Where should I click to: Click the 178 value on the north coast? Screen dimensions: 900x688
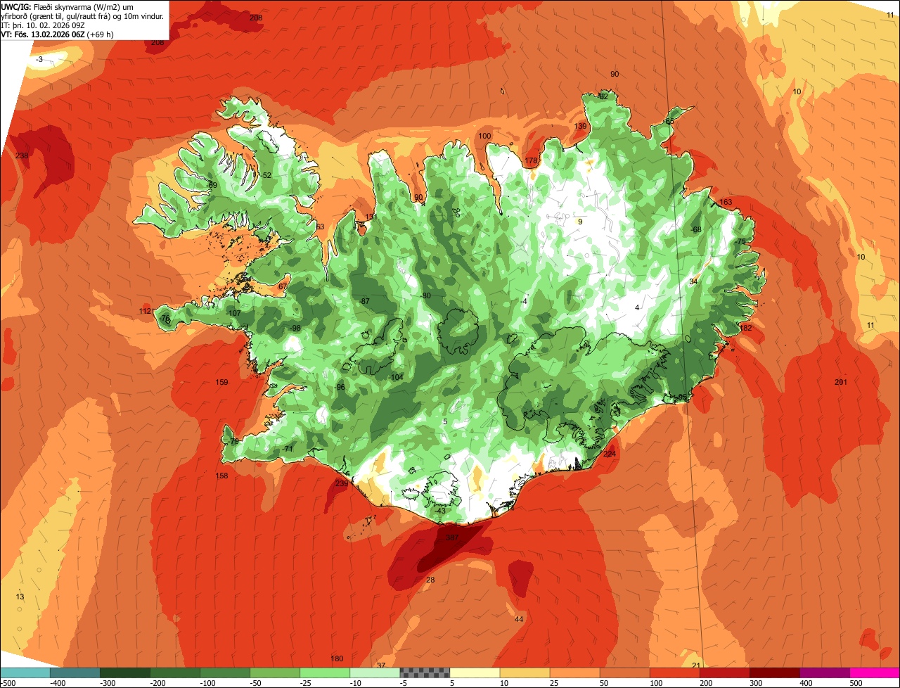[x=531, y=161]
